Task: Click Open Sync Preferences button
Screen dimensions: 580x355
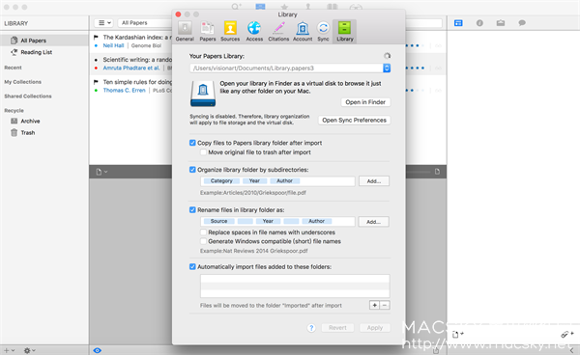Action: tap(354, 121)
